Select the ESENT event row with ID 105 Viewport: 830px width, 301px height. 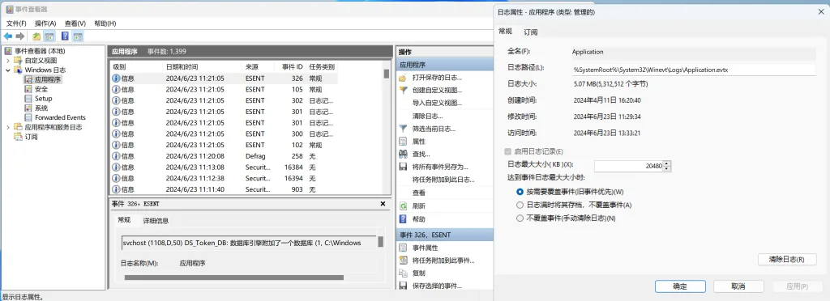coord(224,90)
